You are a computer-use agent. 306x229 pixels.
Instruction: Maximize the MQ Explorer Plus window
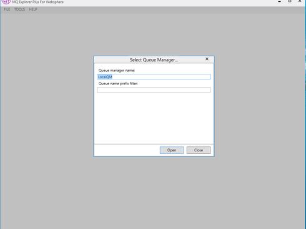coord(290,1)
